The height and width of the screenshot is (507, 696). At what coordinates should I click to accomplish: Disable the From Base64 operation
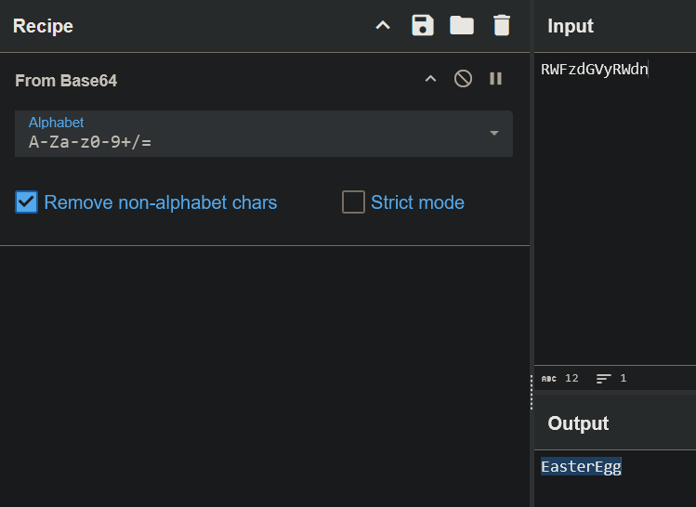pos(463,79)
